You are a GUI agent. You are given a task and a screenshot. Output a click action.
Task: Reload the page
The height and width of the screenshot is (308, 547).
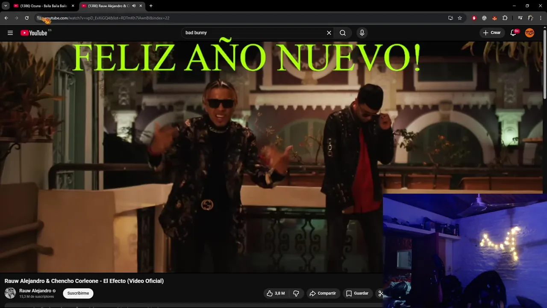coord(26,18)
